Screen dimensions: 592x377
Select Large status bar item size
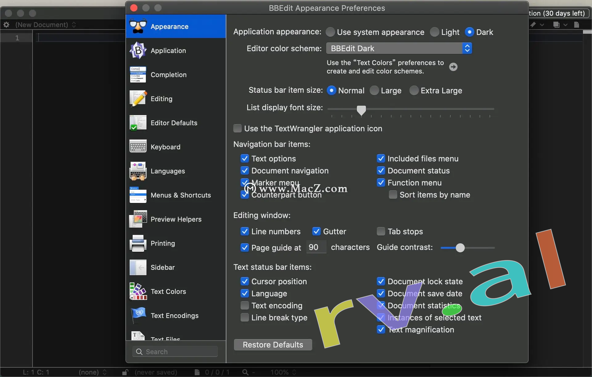374,91
